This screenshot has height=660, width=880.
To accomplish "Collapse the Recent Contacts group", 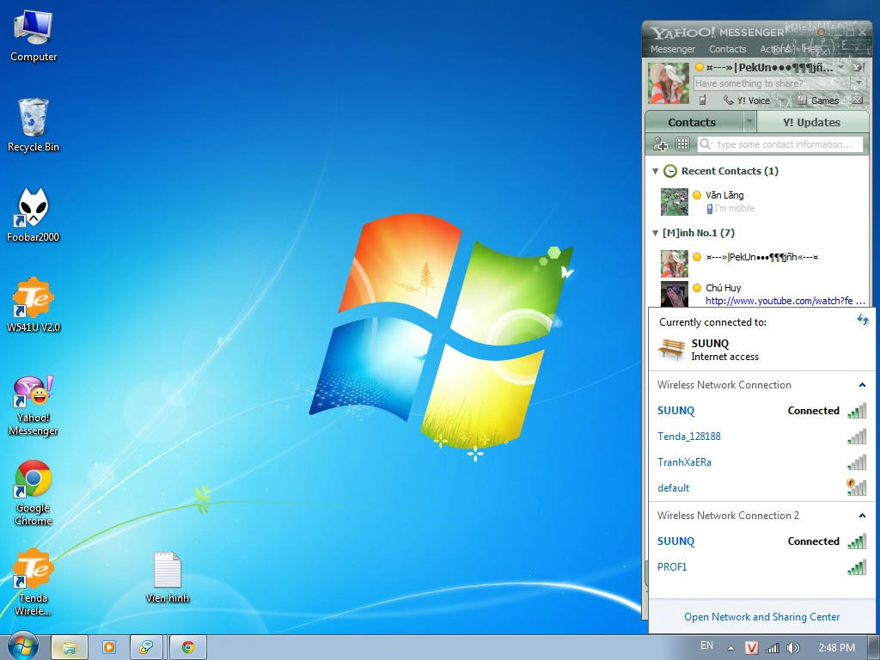I will point(655,171).
